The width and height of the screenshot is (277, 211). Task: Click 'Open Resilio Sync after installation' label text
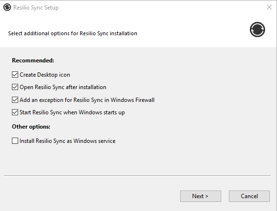pos(63,87)
